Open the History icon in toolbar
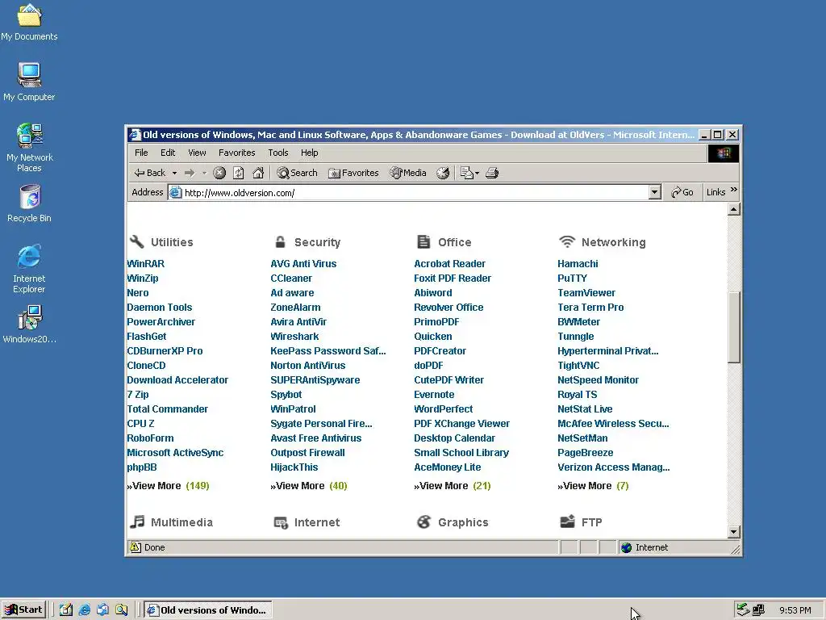826x620 pixels. (443, 173)
